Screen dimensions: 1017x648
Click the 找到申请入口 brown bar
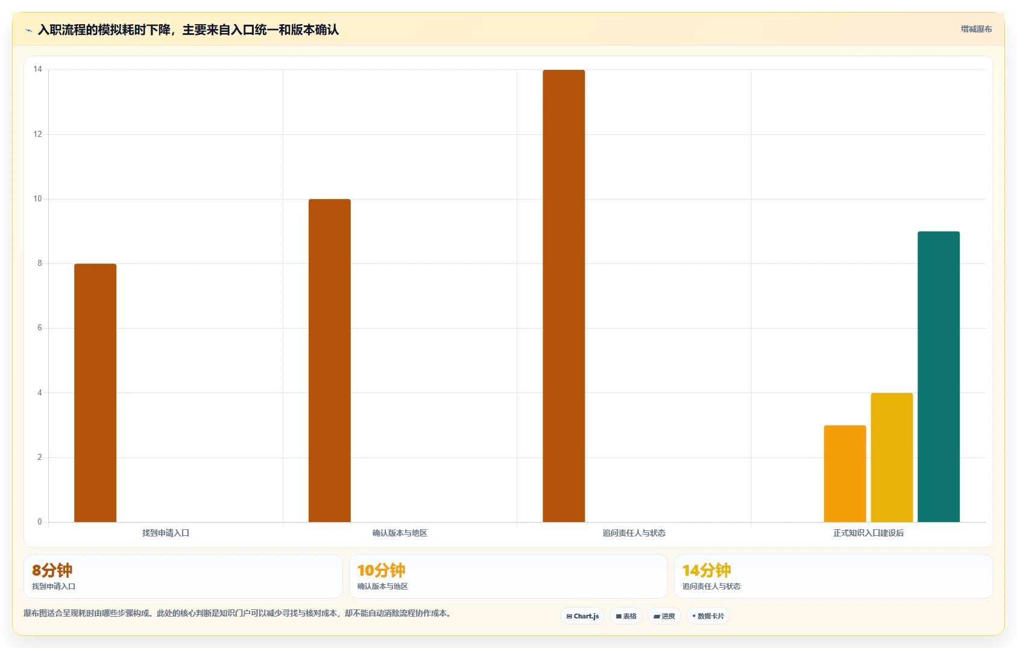coord(95,393)
